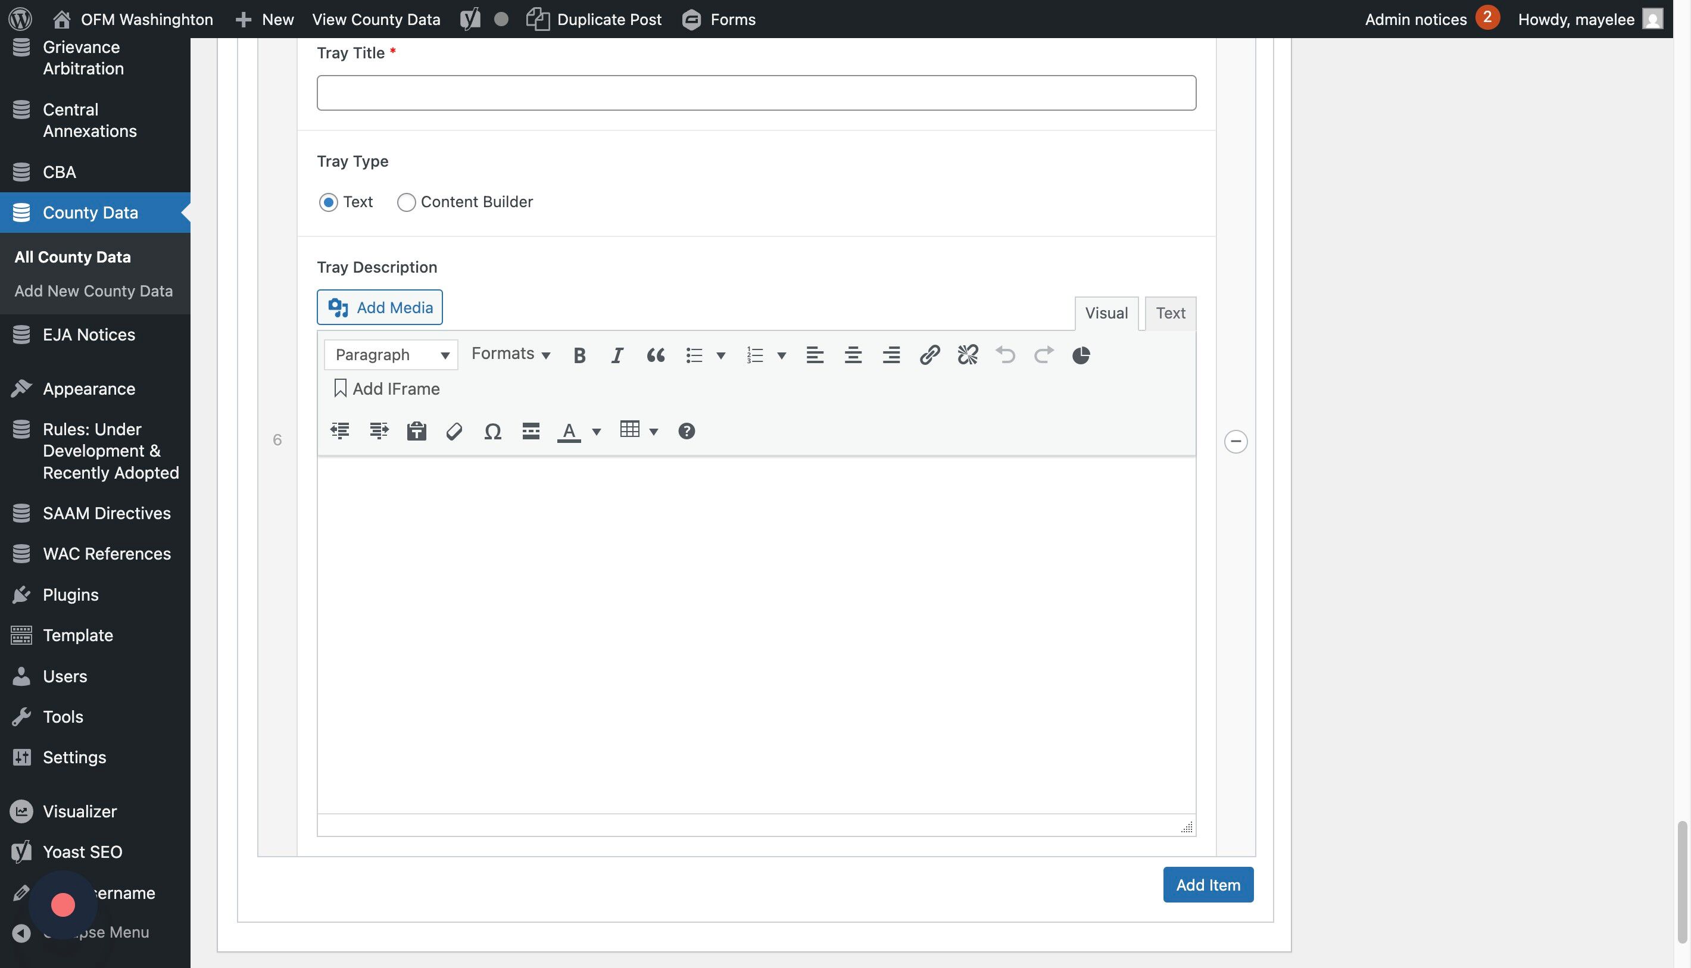Viewport: 1691px width, 968px height.
Task: Click the Add Media button
Action: [380, 307]
